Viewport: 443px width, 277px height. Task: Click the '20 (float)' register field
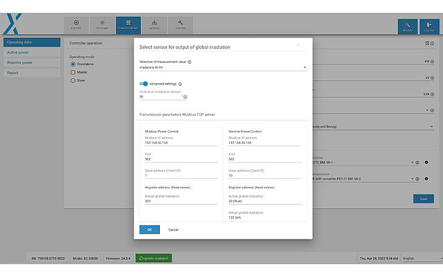[264, 202]
